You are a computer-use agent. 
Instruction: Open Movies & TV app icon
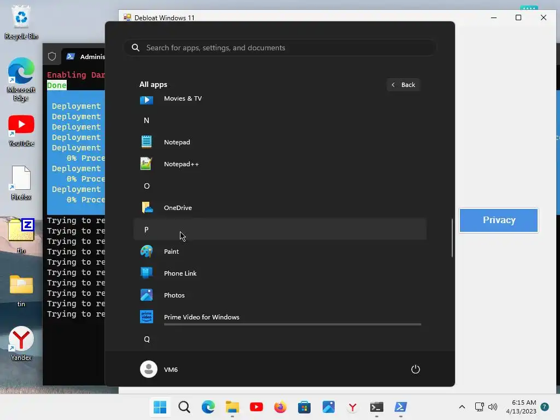(147, 100)
